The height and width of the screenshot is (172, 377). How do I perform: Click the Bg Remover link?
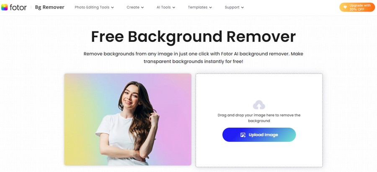pos(50,7)
